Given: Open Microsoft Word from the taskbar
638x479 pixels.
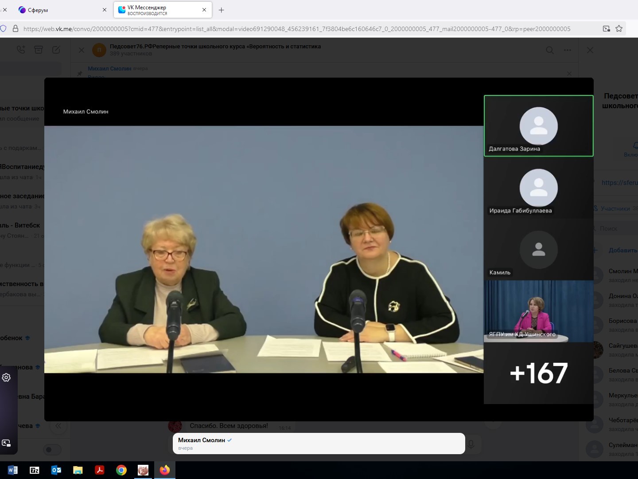Looking at the screenshot, I should coord(13,470).
